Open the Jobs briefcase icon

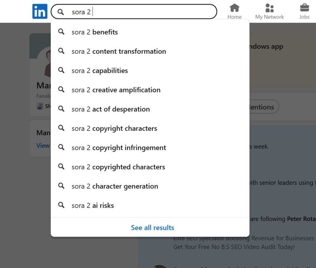click(x=304, y=8)
